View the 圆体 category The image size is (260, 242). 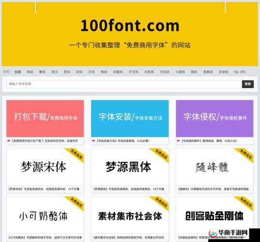tap(194, 72)
